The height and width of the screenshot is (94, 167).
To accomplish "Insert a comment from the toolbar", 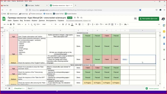I will pos(109,24).
